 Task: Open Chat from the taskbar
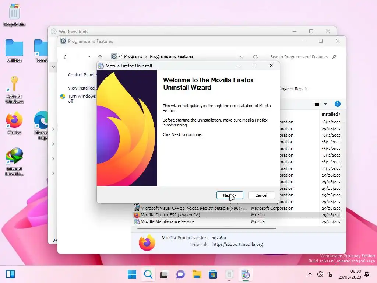tap(180, 274)
